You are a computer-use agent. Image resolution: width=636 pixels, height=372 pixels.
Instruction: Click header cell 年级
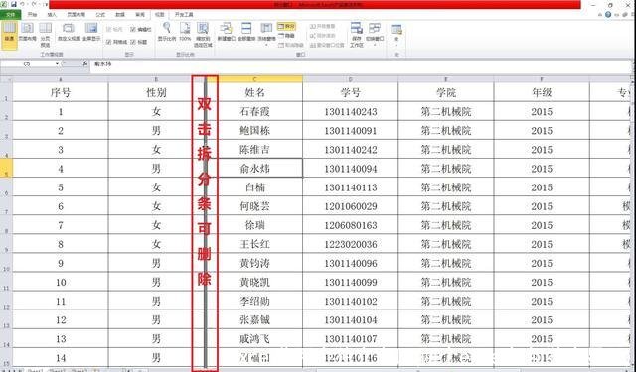click(542, 92)
